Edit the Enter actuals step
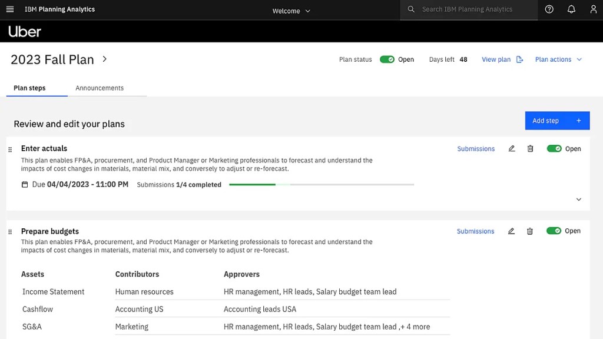Screen dimensions: 603x339 [511, 149]
